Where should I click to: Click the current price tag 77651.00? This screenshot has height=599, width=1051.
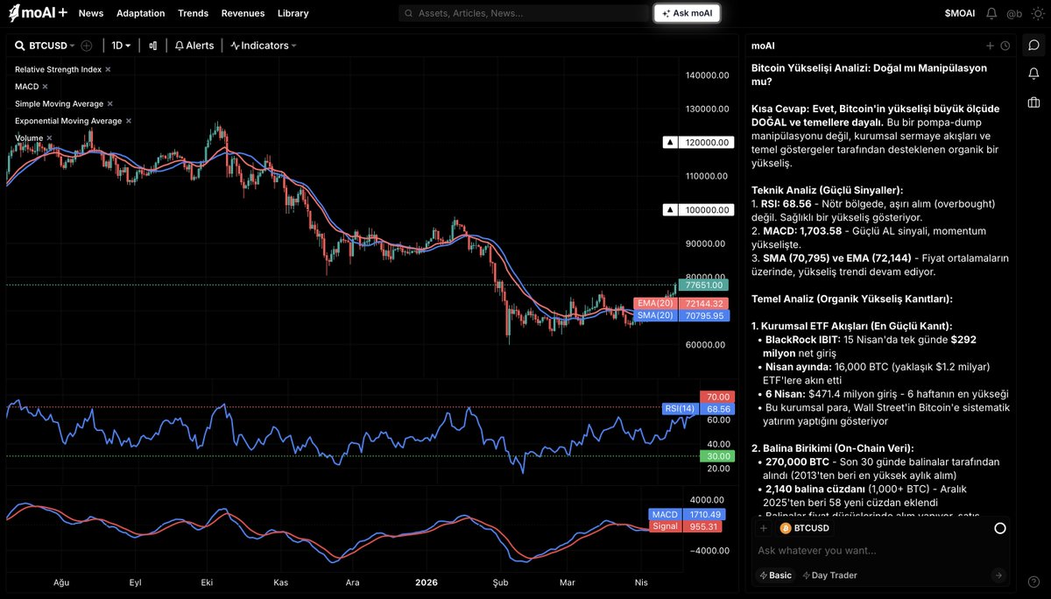[x=703, y=285]
